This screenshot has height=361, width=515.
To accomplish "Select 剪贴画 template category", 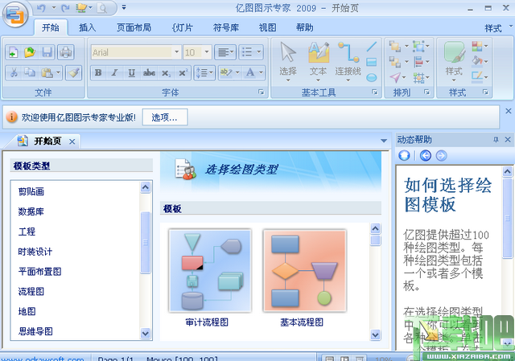I will (x=31, y=191).
